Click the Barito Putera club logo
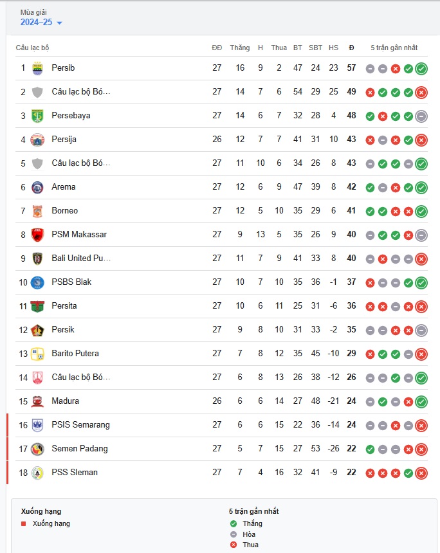Image resolution: width=440 pixels, height=553 pixels. pos(37,354)
